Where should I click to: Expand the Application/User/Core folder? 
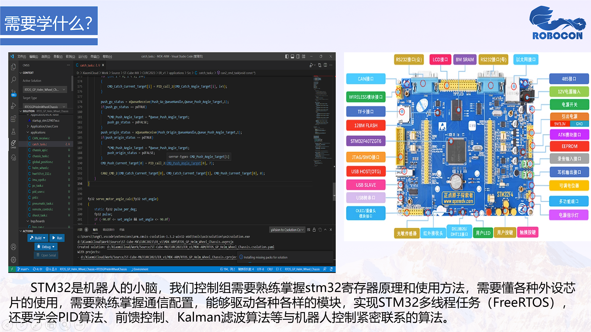(x=43, y=126)
